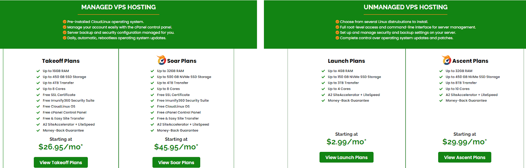
Task: Click the Unmanaged VPS Hosting heading
Action: (406, 7)
